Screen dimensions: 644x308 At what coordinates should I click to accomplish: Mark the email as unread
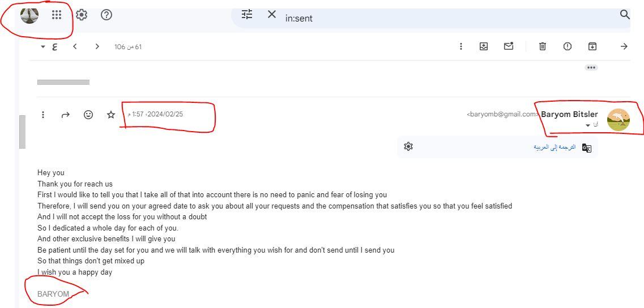[x=508, y=46]
